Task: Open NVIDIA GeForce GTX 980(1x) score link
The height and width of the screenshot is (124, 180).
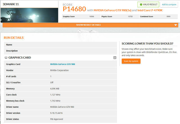Action: 112,10
